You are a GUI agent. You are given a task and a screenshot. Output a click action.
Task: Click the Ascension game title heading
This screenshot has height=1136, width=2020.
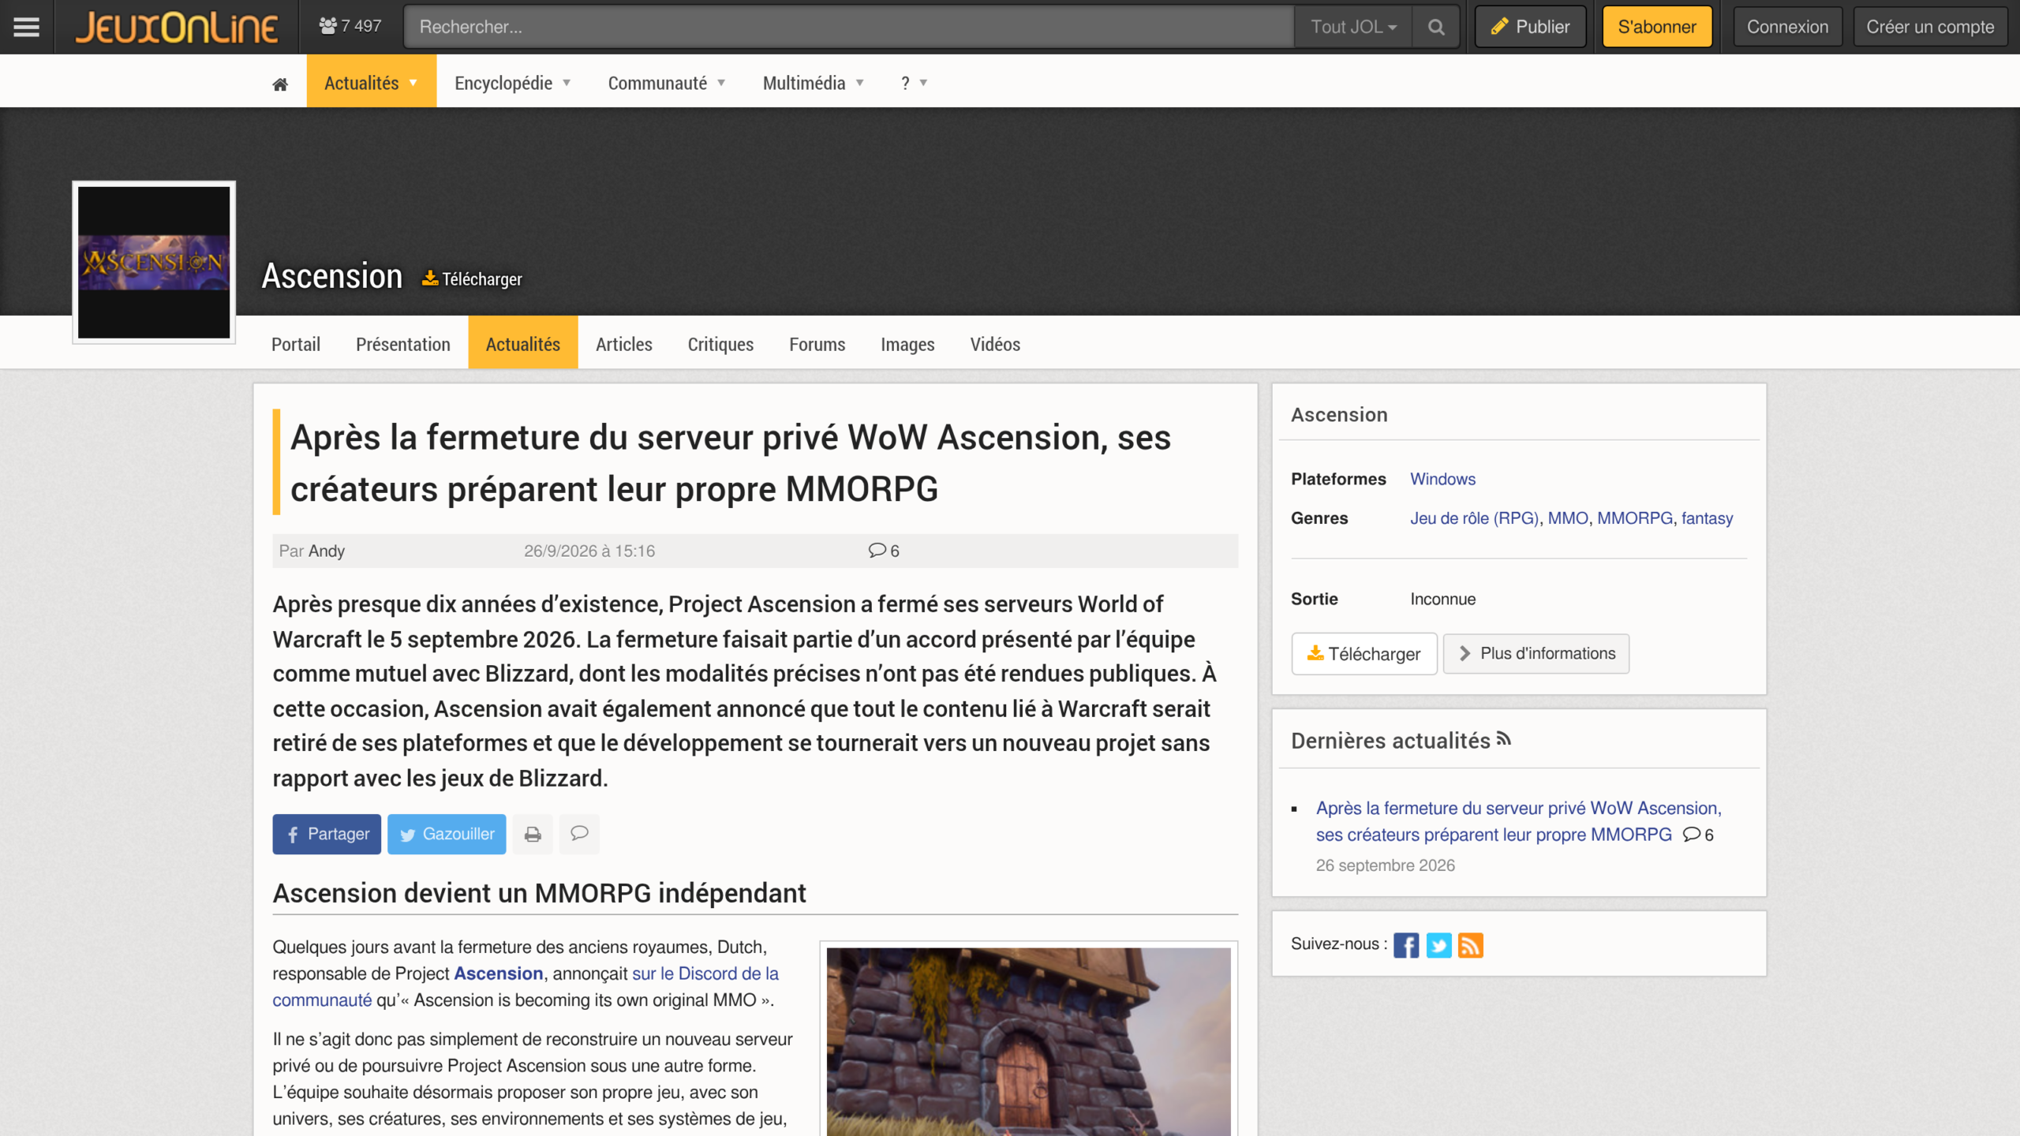(332, 276)
